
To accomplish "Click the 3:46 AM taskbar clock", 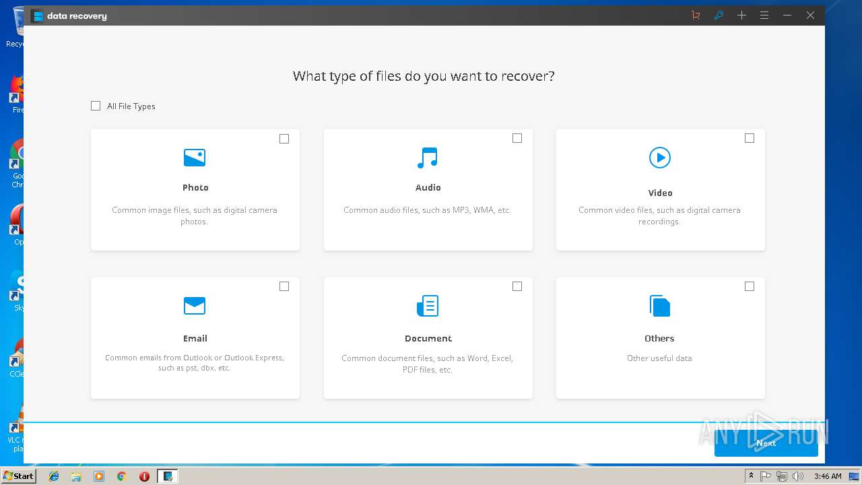I will (828, 476).
